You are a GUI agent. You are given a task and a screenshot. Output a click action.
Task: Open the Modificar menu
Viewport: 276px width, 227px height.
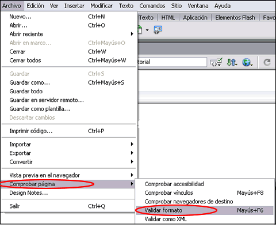click(x=102, y=6)
